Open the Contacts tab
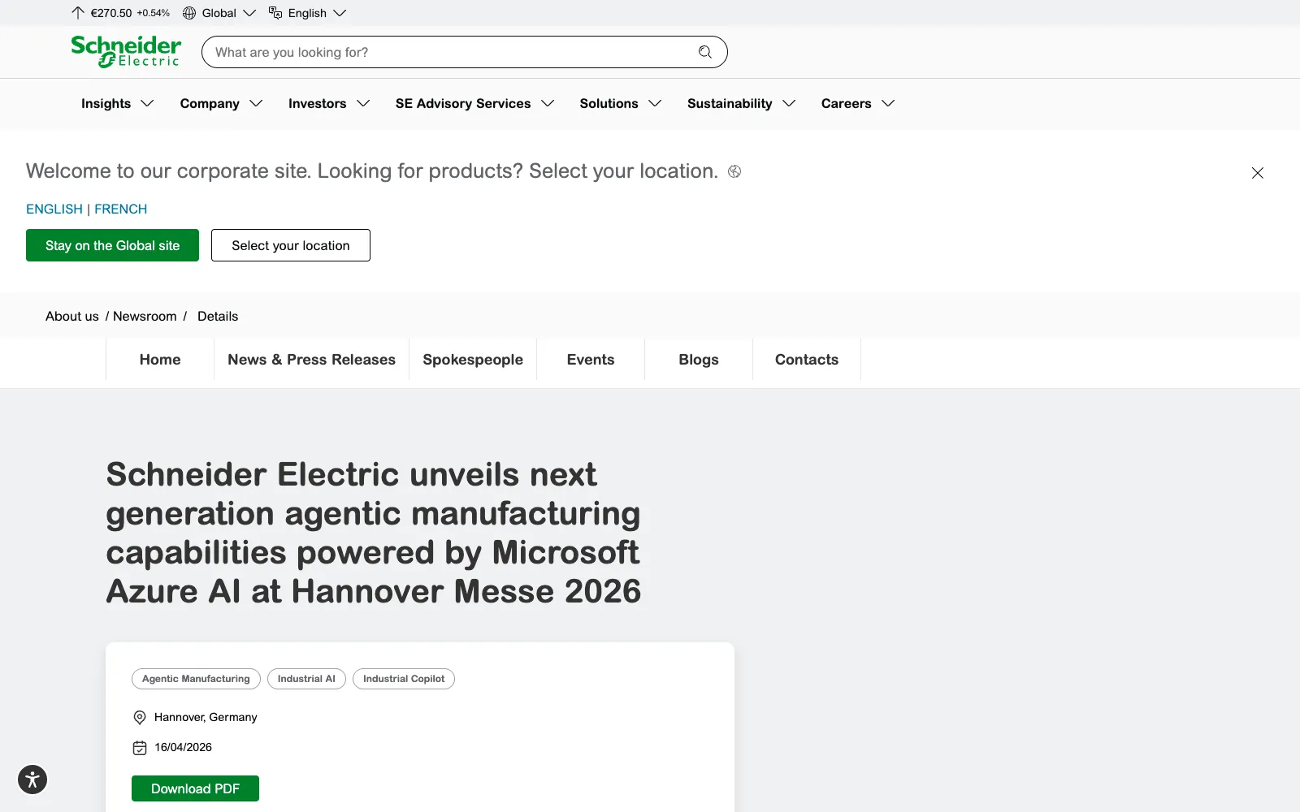The height and width of the screenshot is (812, 1300). (x=807, y=360)
